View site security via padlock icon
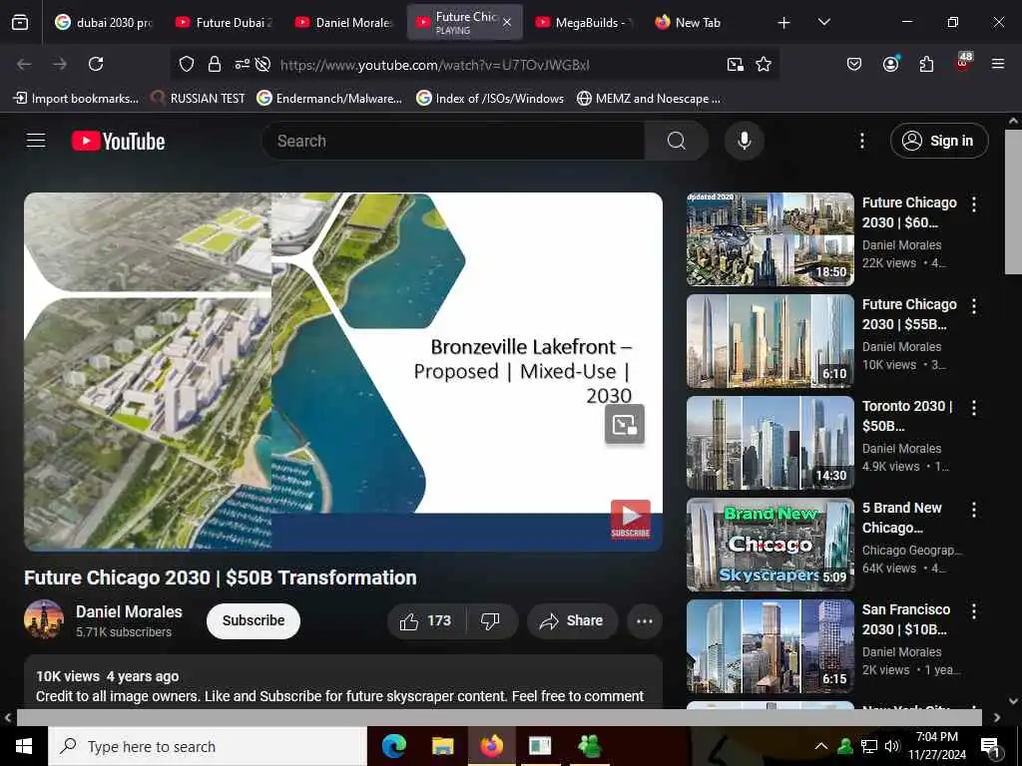The image size is (1022, 766). pyautogui.click(x=215, y=64)
